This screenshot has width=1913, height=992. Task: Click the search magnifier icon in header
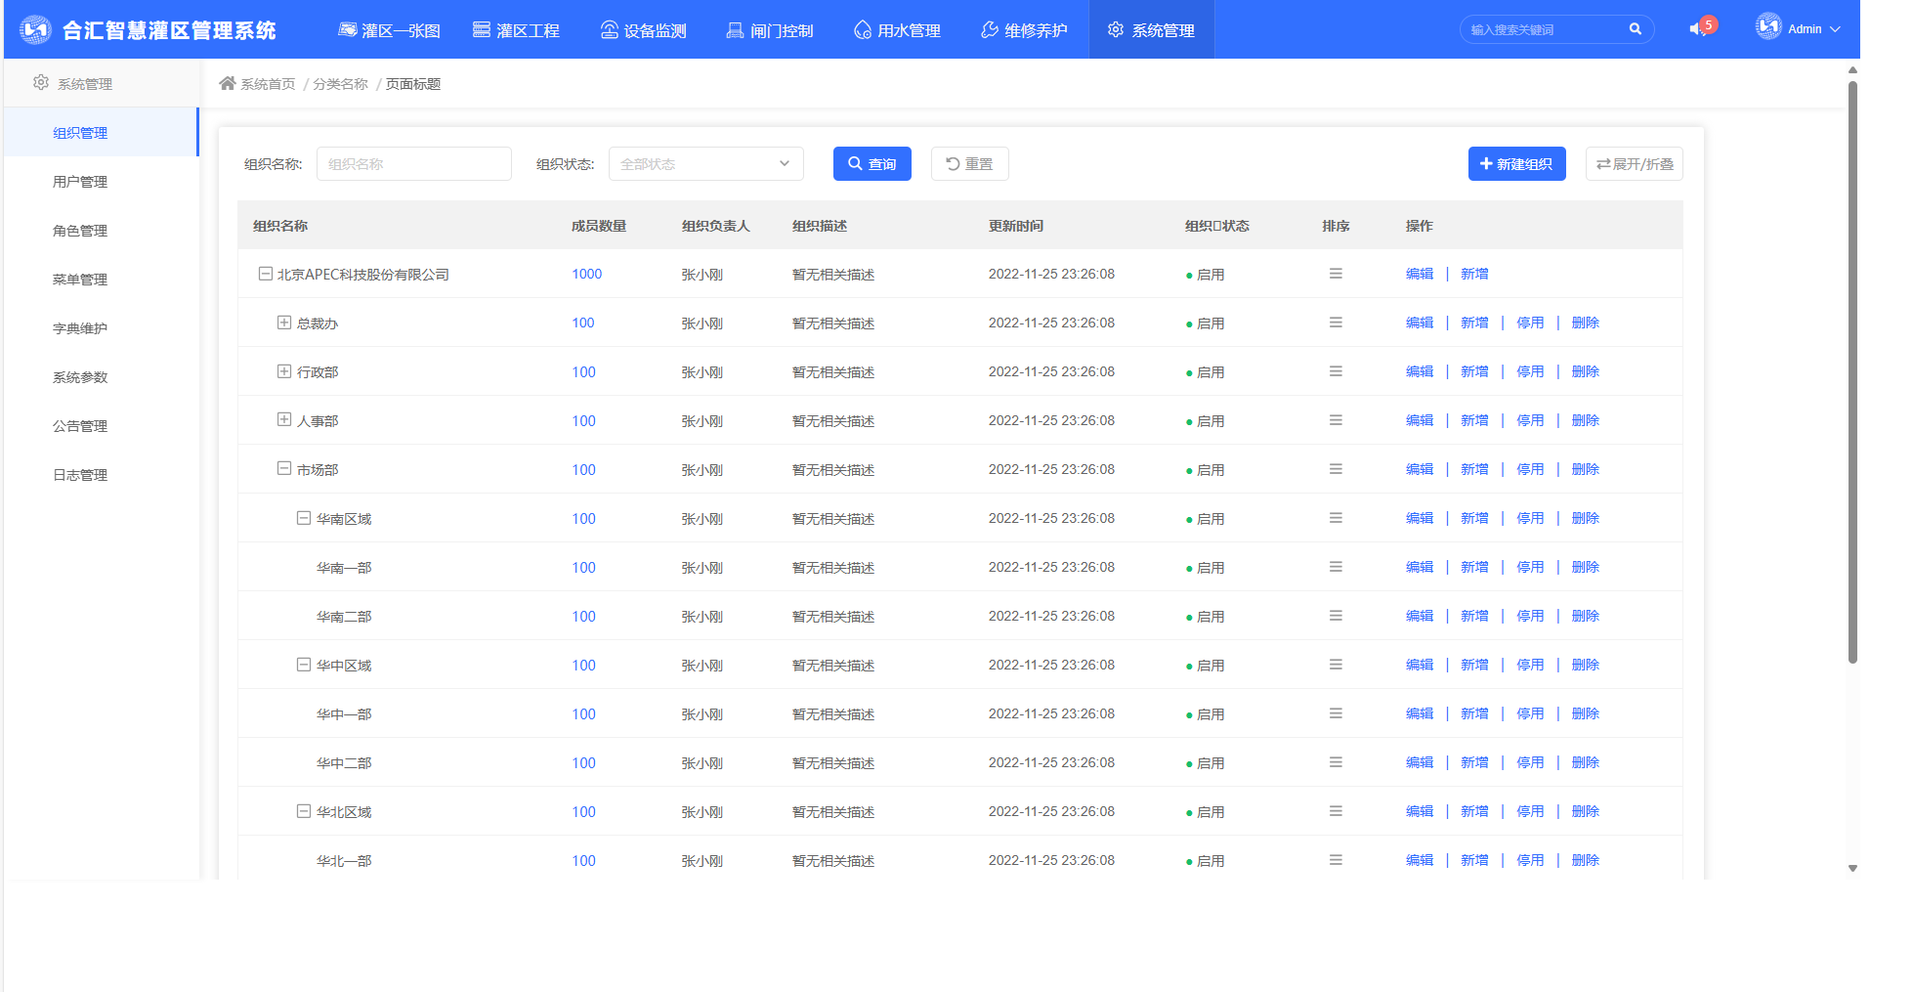pos(1635,29)
